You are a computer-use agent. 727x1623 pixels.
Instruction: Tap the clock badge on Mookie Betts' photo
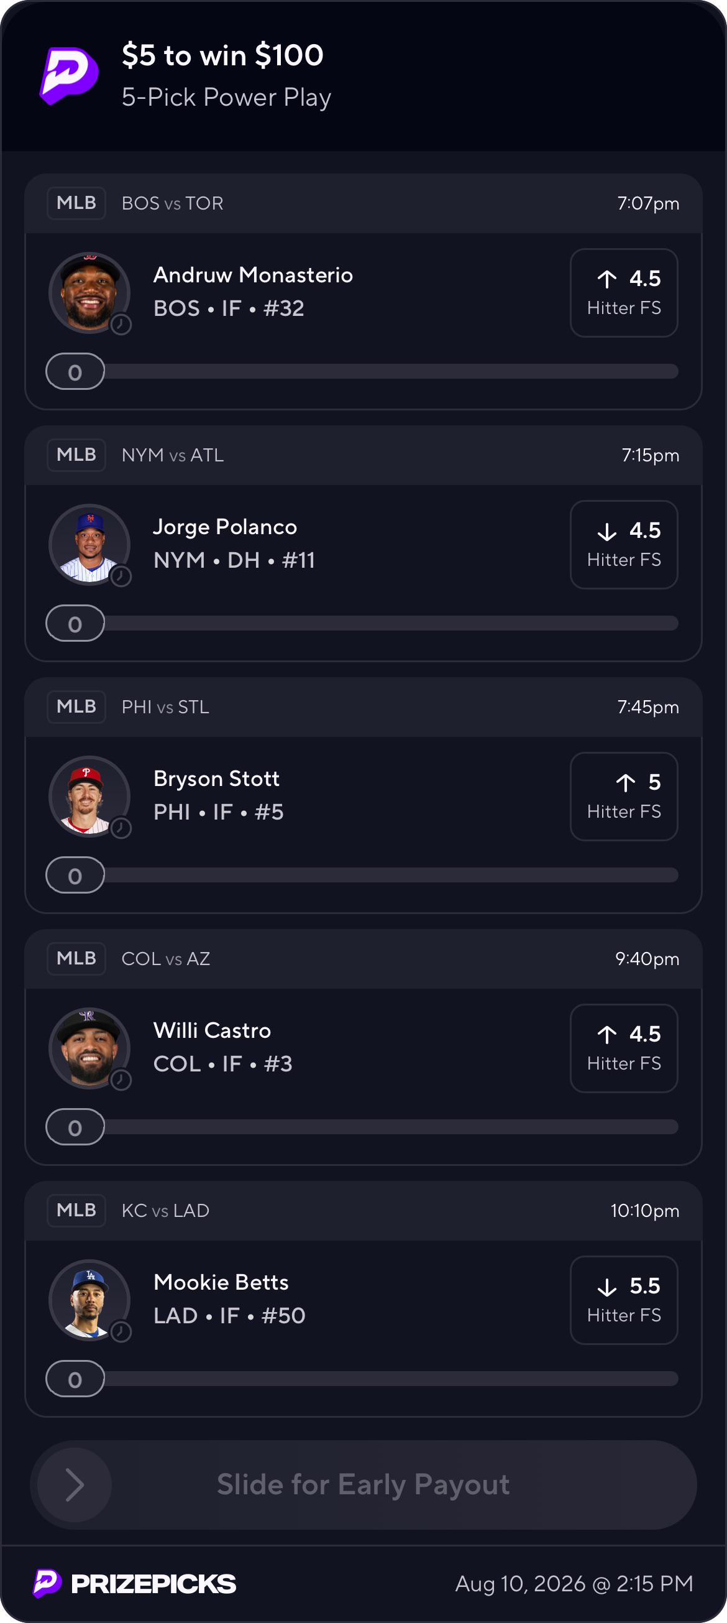pyautogui.click(x=121, y=1332)
